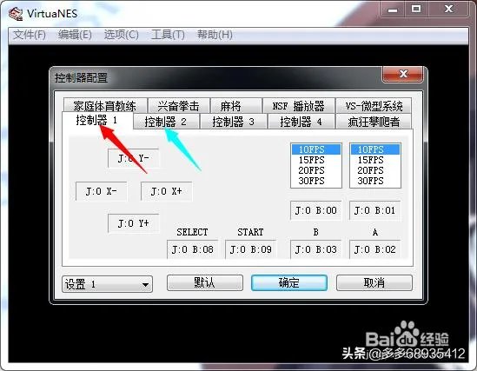The image size is (477, 371).
Task: Select the SELECT key field J:0 B:08
Action: click(x=192, y=249)
